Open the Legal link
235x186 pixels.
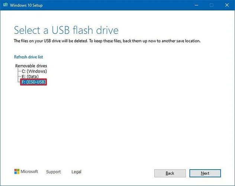pos(77,172)
